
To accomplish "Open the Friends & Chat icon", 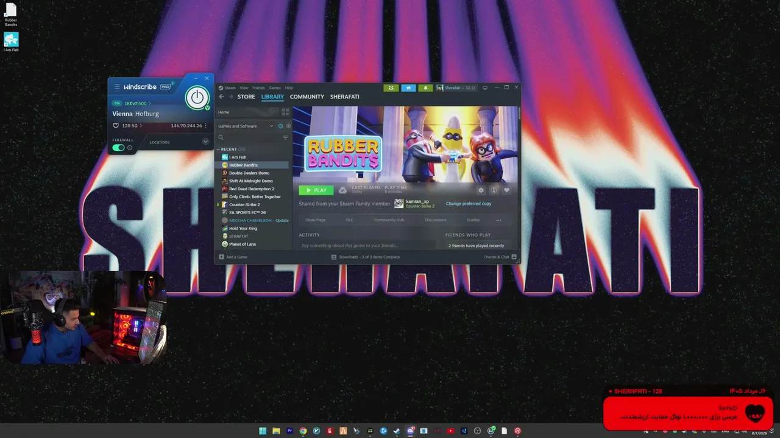I will coord(514,257).
